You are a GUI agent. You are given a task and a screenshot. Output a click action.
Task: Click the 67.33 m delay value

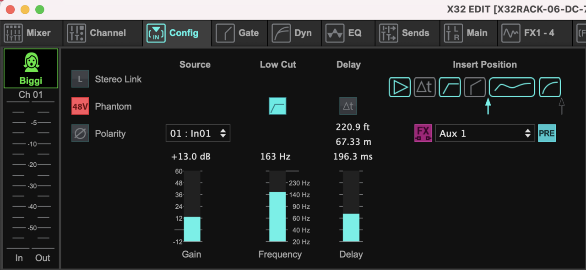(x=353, y=142)
